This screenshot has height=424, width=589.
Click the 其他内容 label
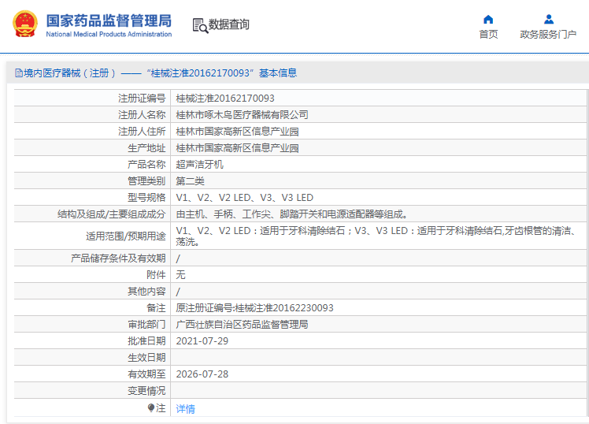tap(147, 292)
